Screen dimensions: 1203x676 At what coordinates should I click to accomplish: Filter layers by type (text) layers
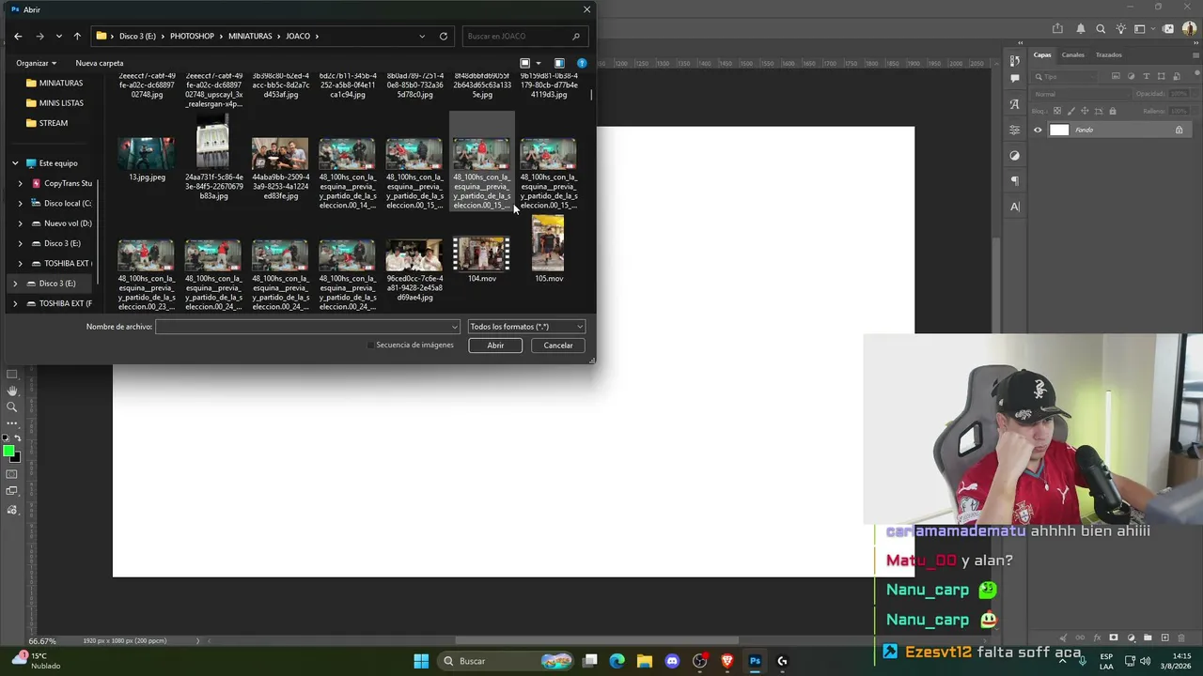point(1146,76)
